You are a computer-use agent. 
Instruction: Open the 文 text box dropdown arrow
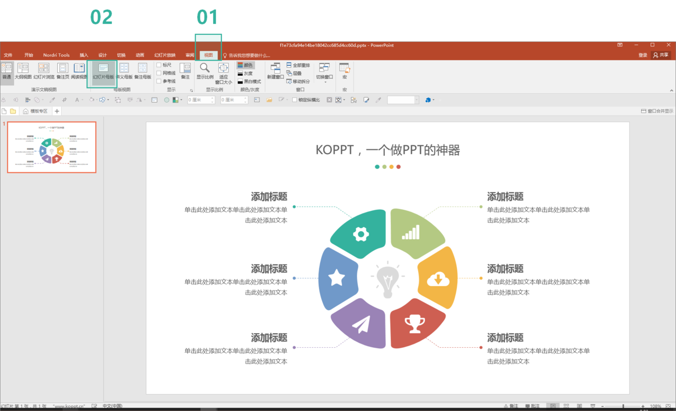pos(344,100)
